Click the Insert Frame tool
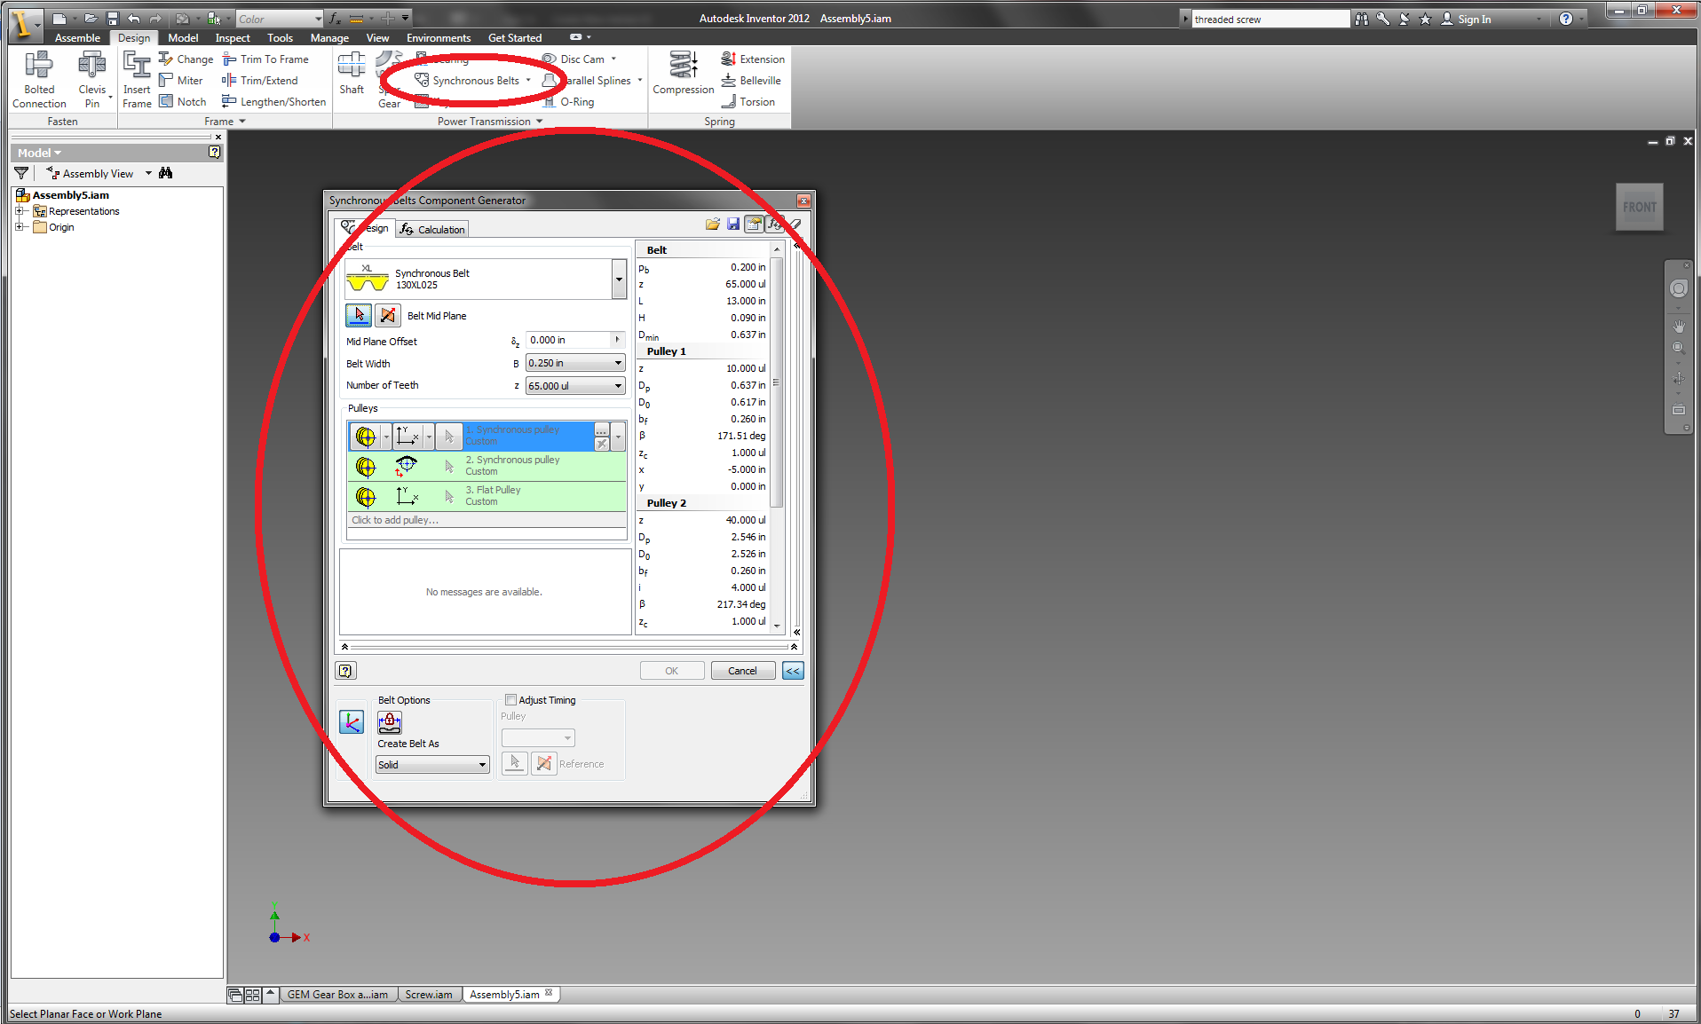1701x1024 pixels. [137, 80]
